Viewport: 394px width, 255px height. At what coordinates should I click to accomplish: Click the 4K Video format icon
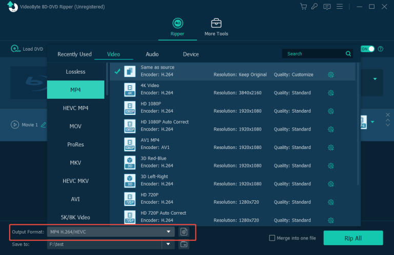[x=130, y=90]
